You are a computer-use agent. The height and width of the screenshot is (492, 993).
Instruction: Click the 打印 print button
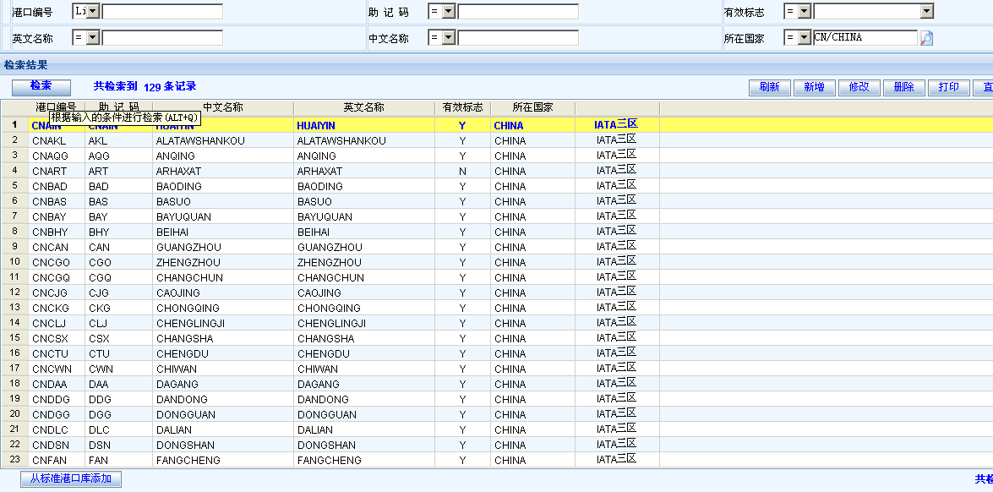(x=948, y=87)
